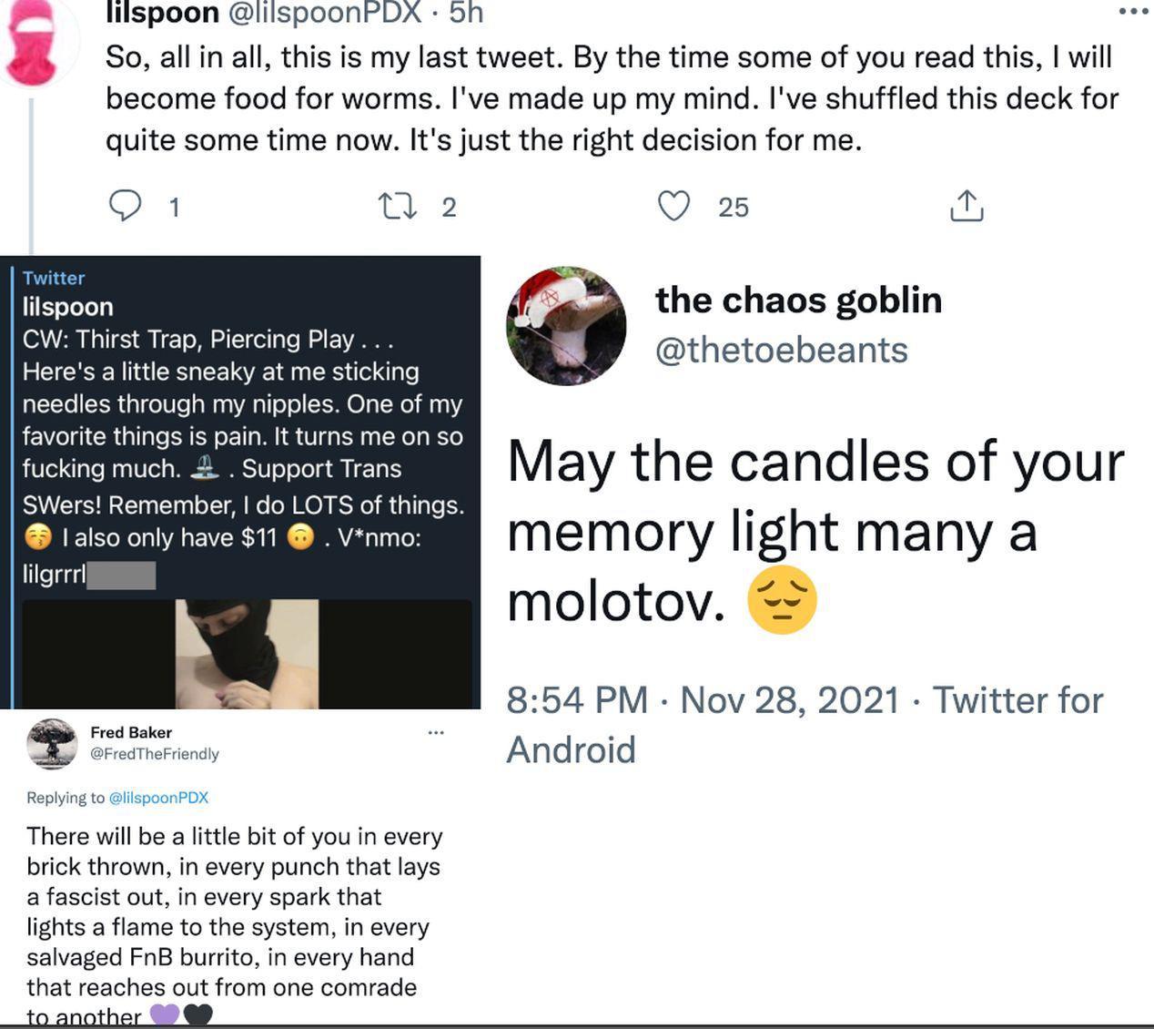Open the Twitter for Android source link

805,724
